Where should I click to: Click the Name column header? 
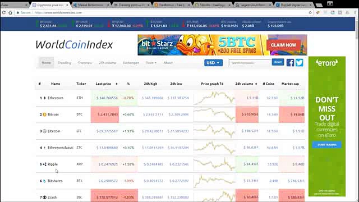(56, 84)
